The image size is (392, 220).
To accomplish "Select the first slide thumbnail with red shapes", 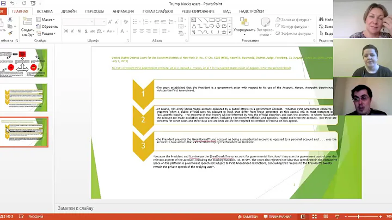I will tap(23, 63).
